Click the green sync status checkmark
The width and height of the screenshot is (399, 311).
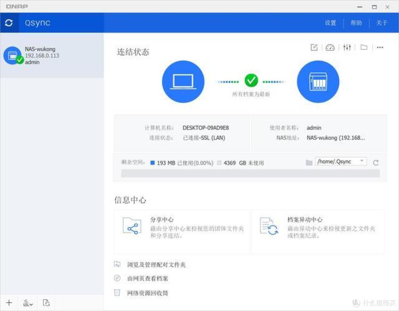251,79
